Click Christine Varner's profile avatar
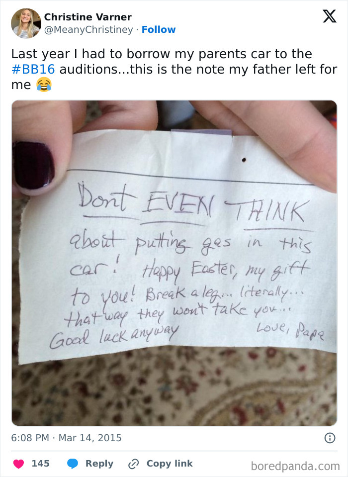 point(25,22)
